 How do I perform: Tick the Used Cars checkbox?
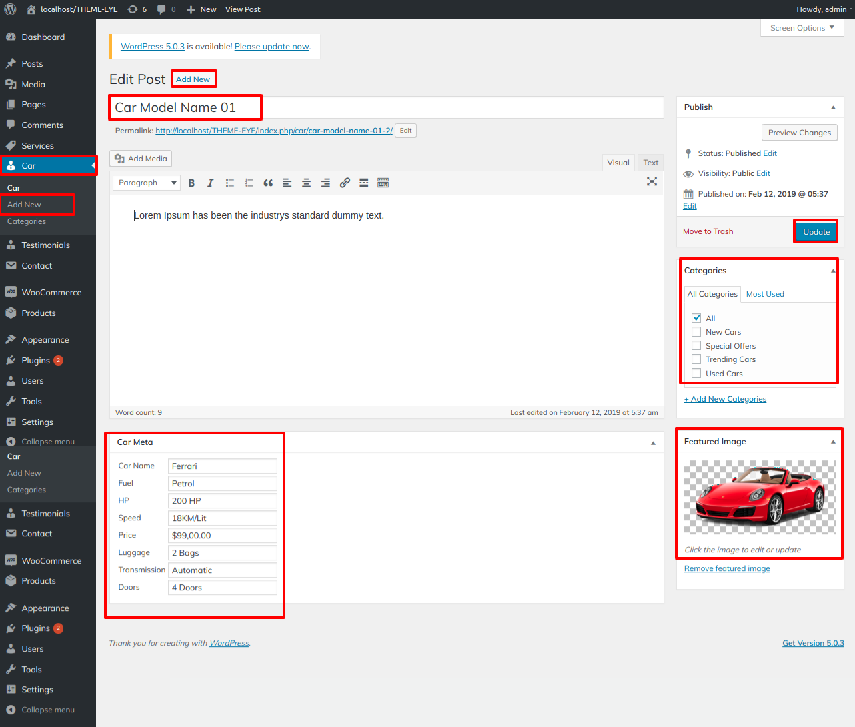click(x=696, y=374)
